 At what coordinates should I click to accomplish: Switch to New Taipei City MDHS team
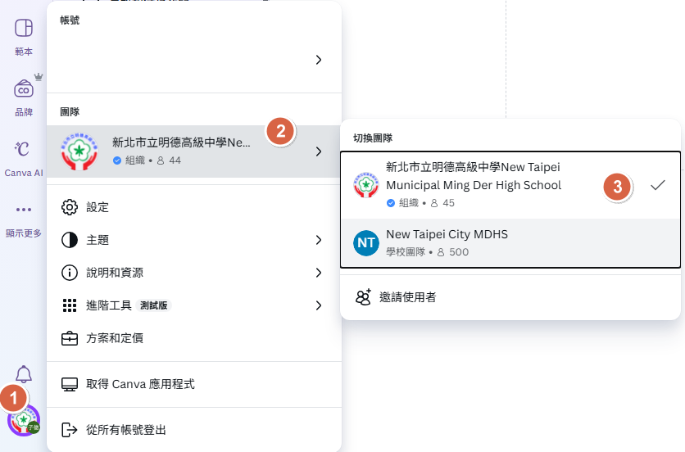coord(510,243)
